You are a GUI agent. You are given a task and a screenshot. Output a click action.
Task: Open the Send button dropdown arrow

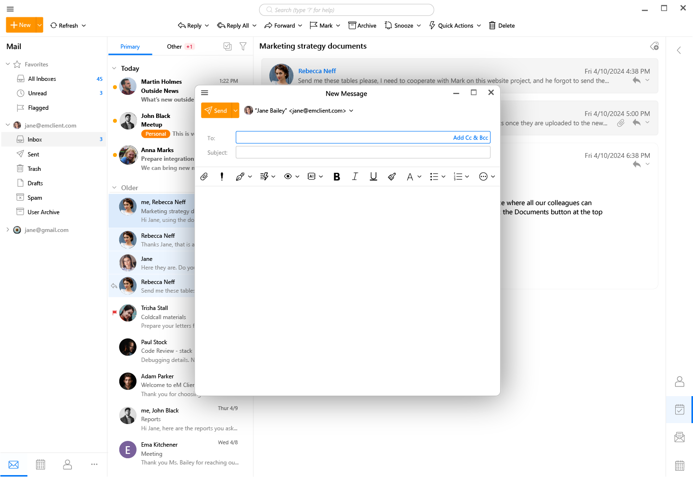(x=236, y=110)
